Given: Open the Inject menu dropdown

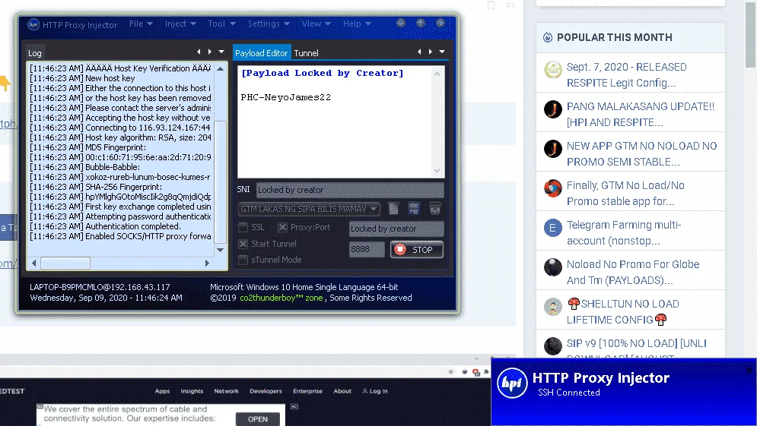Looking at the screenshot, I should 180,23.
